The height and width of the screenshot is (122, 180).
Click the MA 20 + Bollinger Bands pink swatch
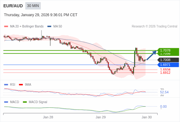6,27
